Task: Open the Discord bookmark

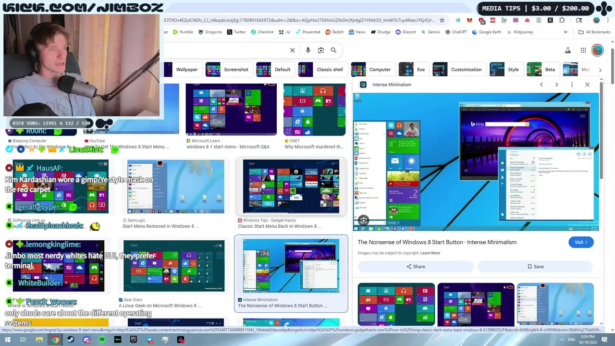Action: (406, 32)
